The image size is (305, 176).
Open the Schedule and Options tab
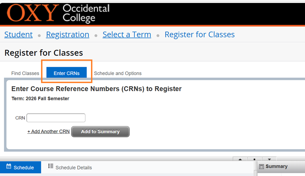118,73
